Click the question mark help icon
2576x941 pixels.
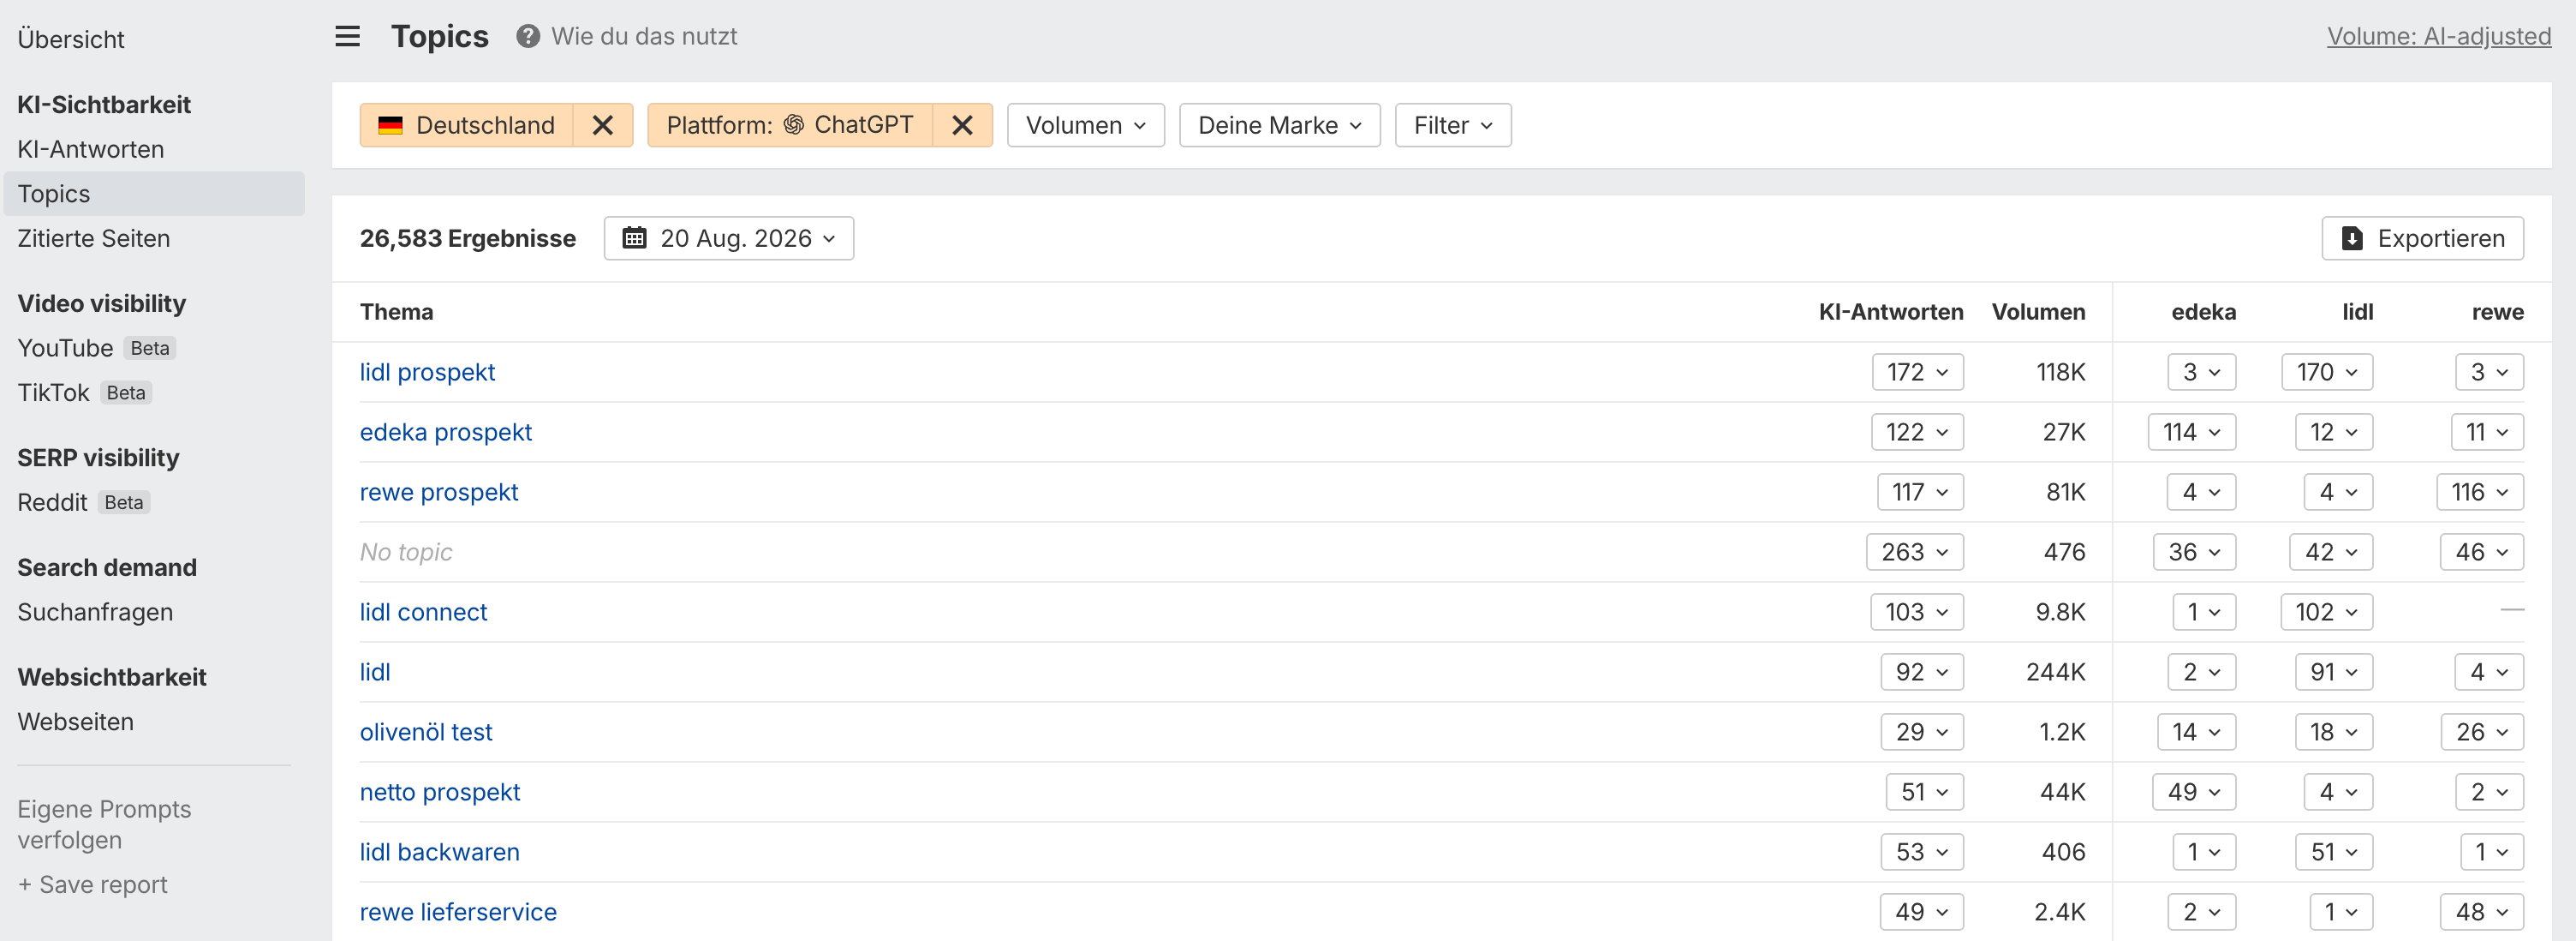(528, 37)
